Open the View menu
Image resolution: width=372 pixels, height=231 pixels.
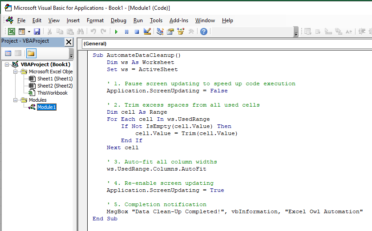(54, 20)
